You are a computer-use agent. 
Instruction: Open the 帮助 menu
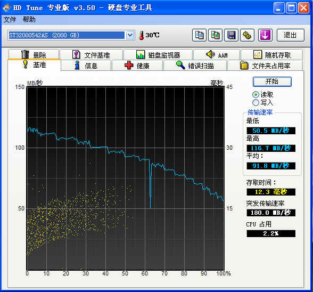(x=29, y=19)
